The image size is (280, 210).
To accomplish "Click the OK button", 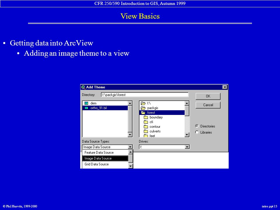I will (208, 96).
